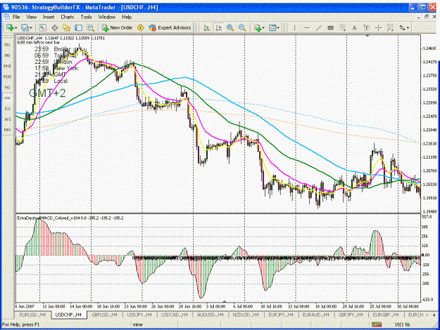
Task: Select the letter A text tool
Action: [354, 27]
